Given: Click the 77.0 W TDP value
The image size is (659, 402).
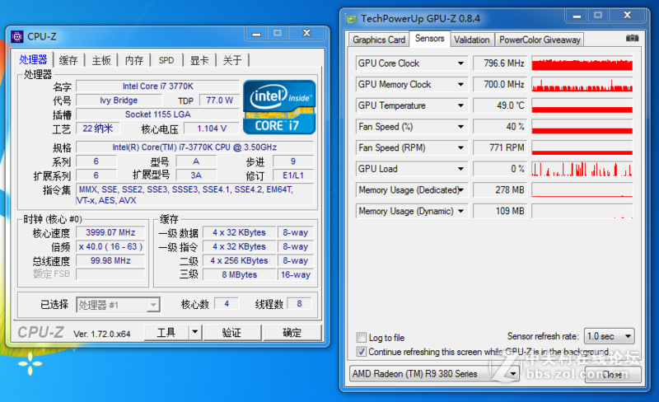Looking at the screenshot, I should 219,100.
